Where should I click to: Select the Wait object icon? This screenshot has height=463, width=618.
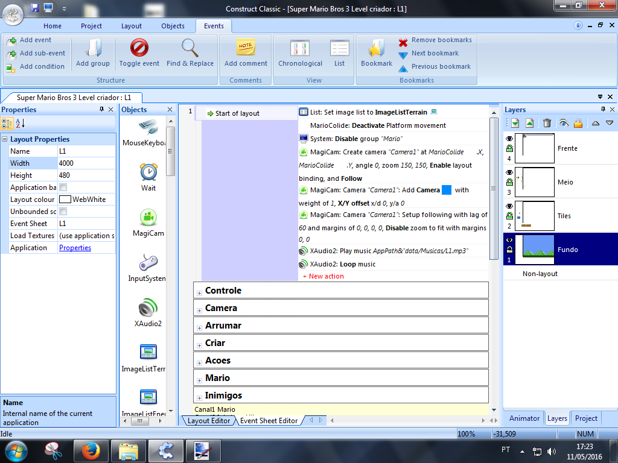[148, 172]
